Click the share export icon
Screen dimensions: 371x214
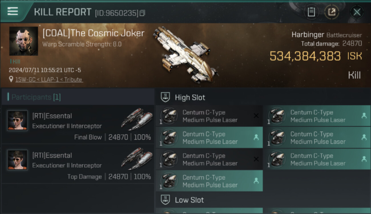click(331, 12)
